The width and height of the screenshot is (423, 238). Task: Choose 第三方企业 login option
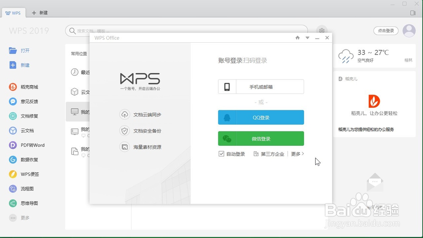[x=269, y=154]
